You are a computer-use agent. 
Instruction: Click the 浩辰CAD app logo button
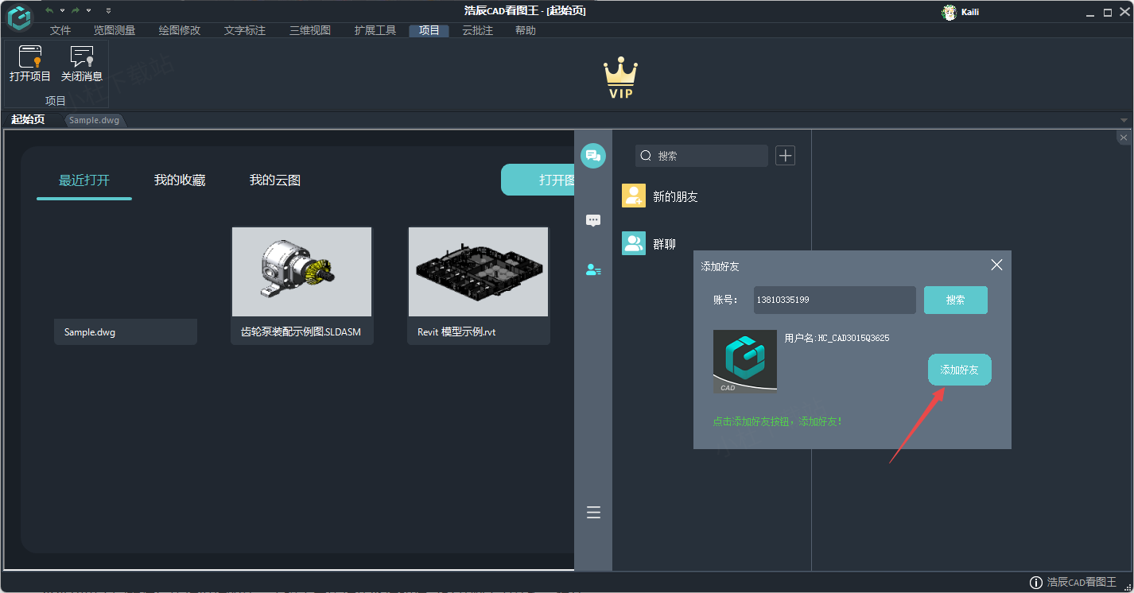click(x=19, y=17)
